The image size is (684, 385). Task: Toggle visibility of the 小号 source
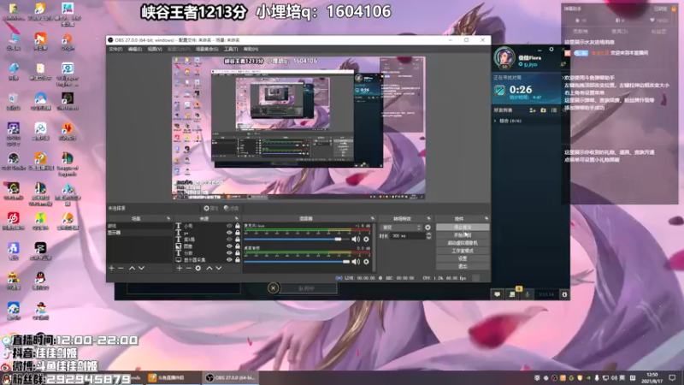[x=229, y=226]
